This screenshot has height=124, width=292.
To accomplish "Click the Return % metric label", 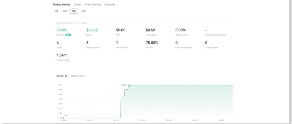I will [60, 35].
